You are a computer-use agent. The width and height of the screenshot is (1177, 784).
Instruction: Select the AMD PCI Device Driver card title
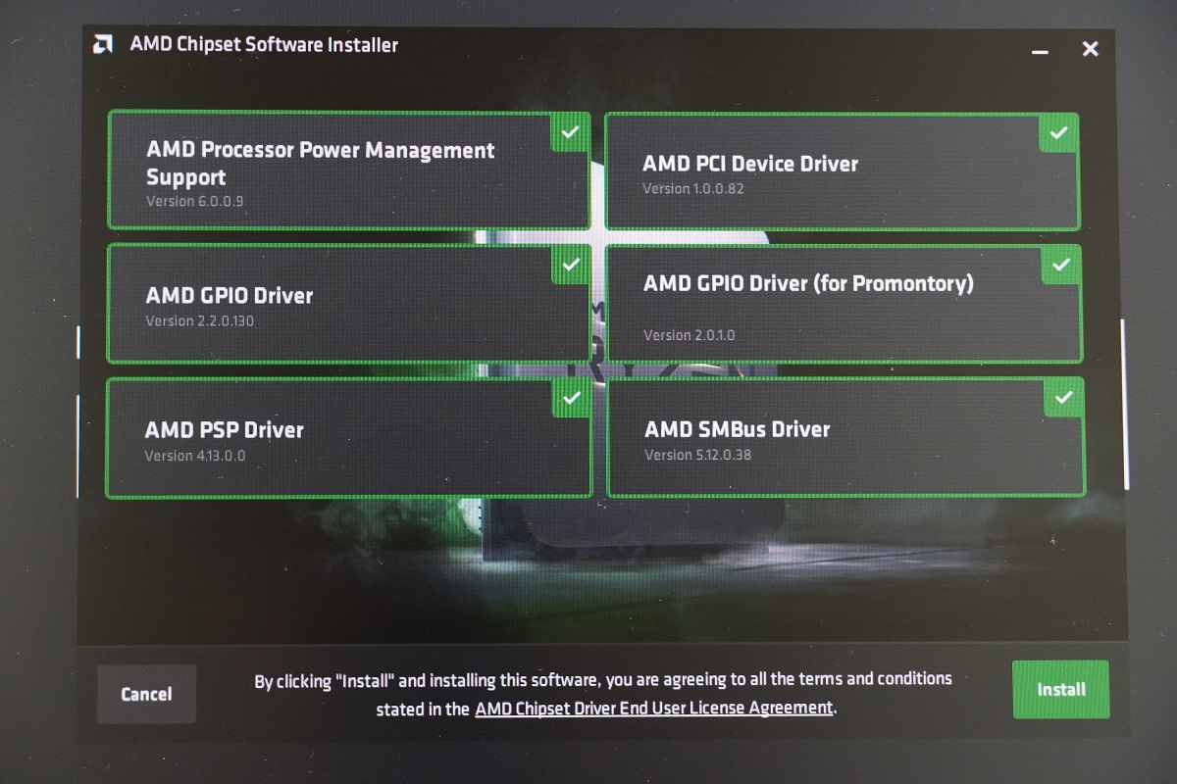750,164
